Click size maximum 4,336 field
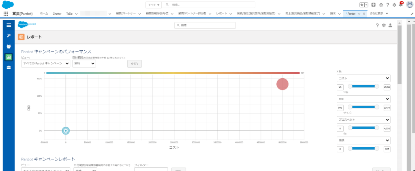 387,128
